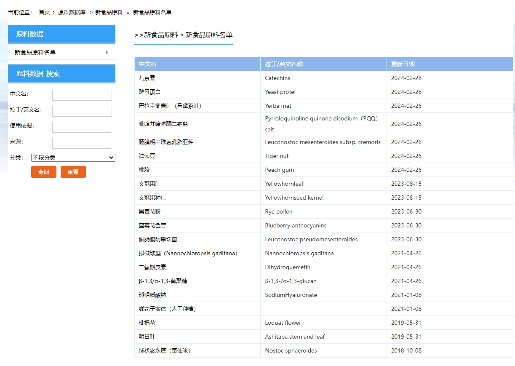Click the 使用依据 input field
515x366 pixels.
click(81, 127)
